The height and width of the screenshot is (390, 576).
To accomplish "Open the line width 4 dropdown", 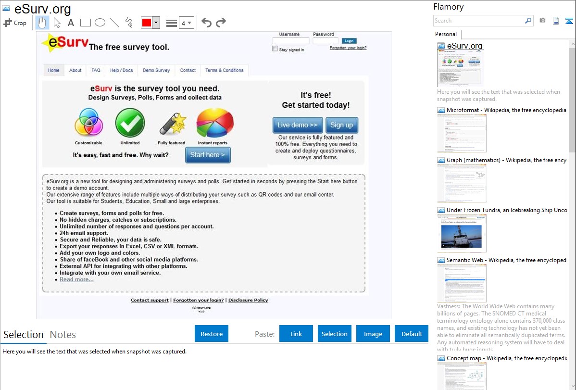I will point(187,23).
